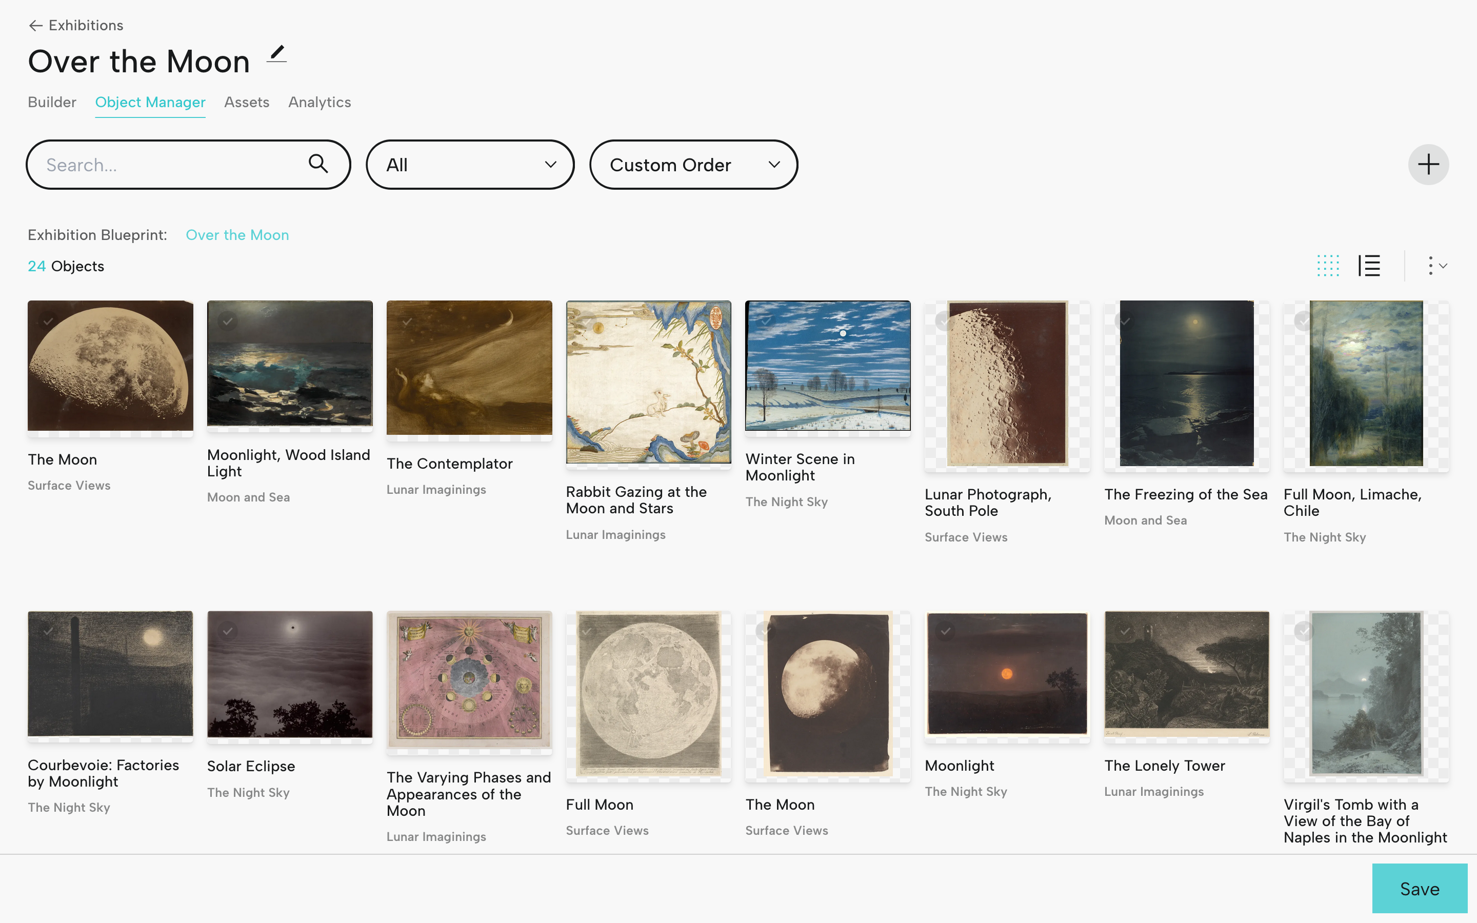Viewport: 1477px width, 923px height.
Task: Open the Rabbit Gazing at the Moon thumbnail
Action: (648, 382)
